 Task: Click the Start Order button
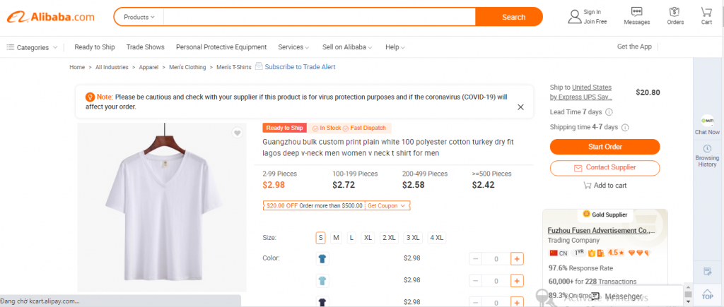tap(605, 147)
